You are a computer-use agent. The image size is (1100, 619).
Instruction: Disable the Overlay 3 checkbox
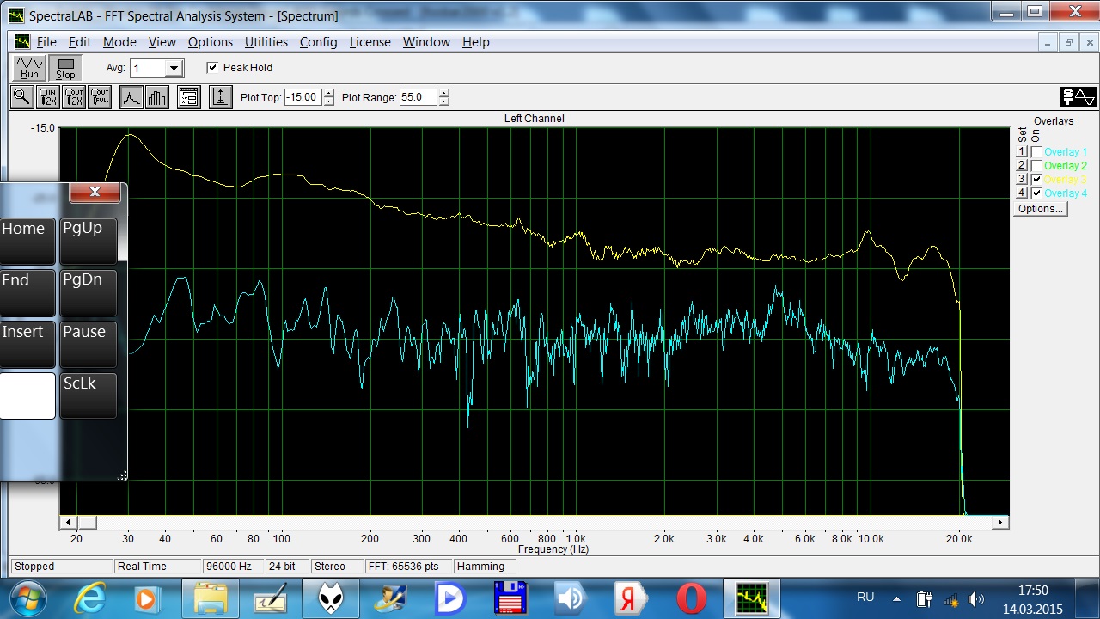click(x=1037, y=180)
